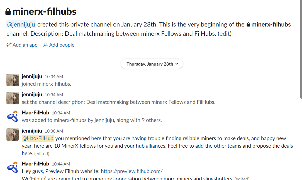The width and height of the screenshot is (302, 180).
Task: Click jennijuju's avatar on the 10:38 AM message
Action: (13, 134)
